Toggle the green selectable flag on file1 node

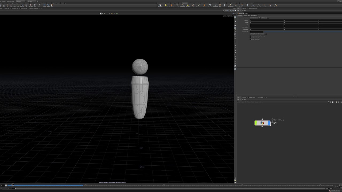click(x=256, y=123)
